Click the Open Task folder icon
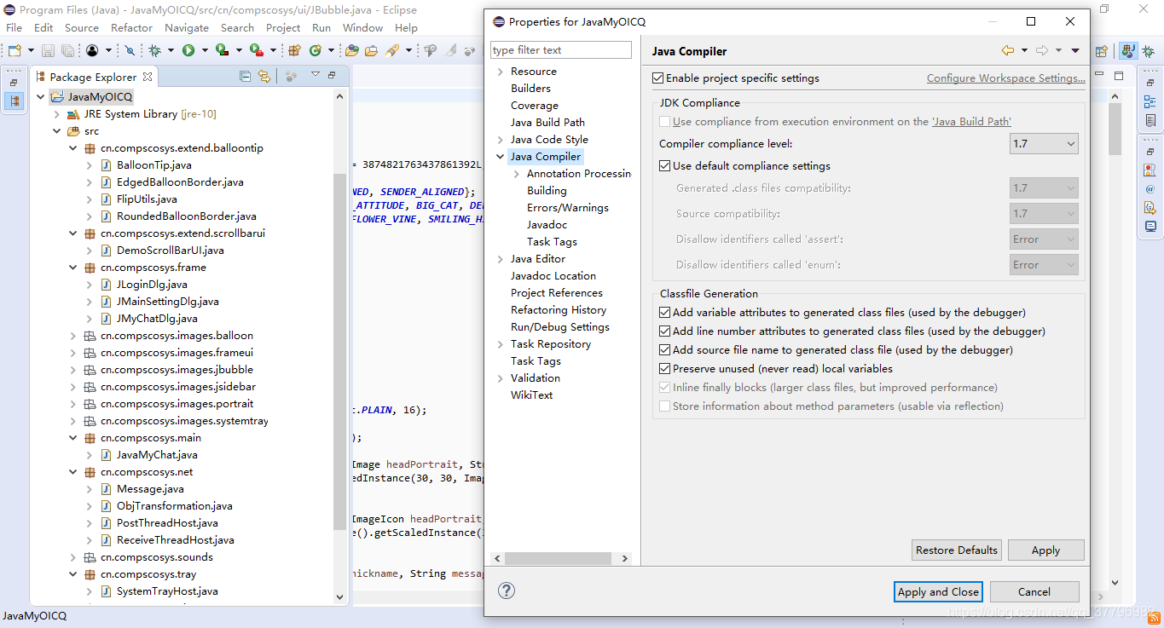The height and width of the screenshot is (628, 1164). coord(371,51)
